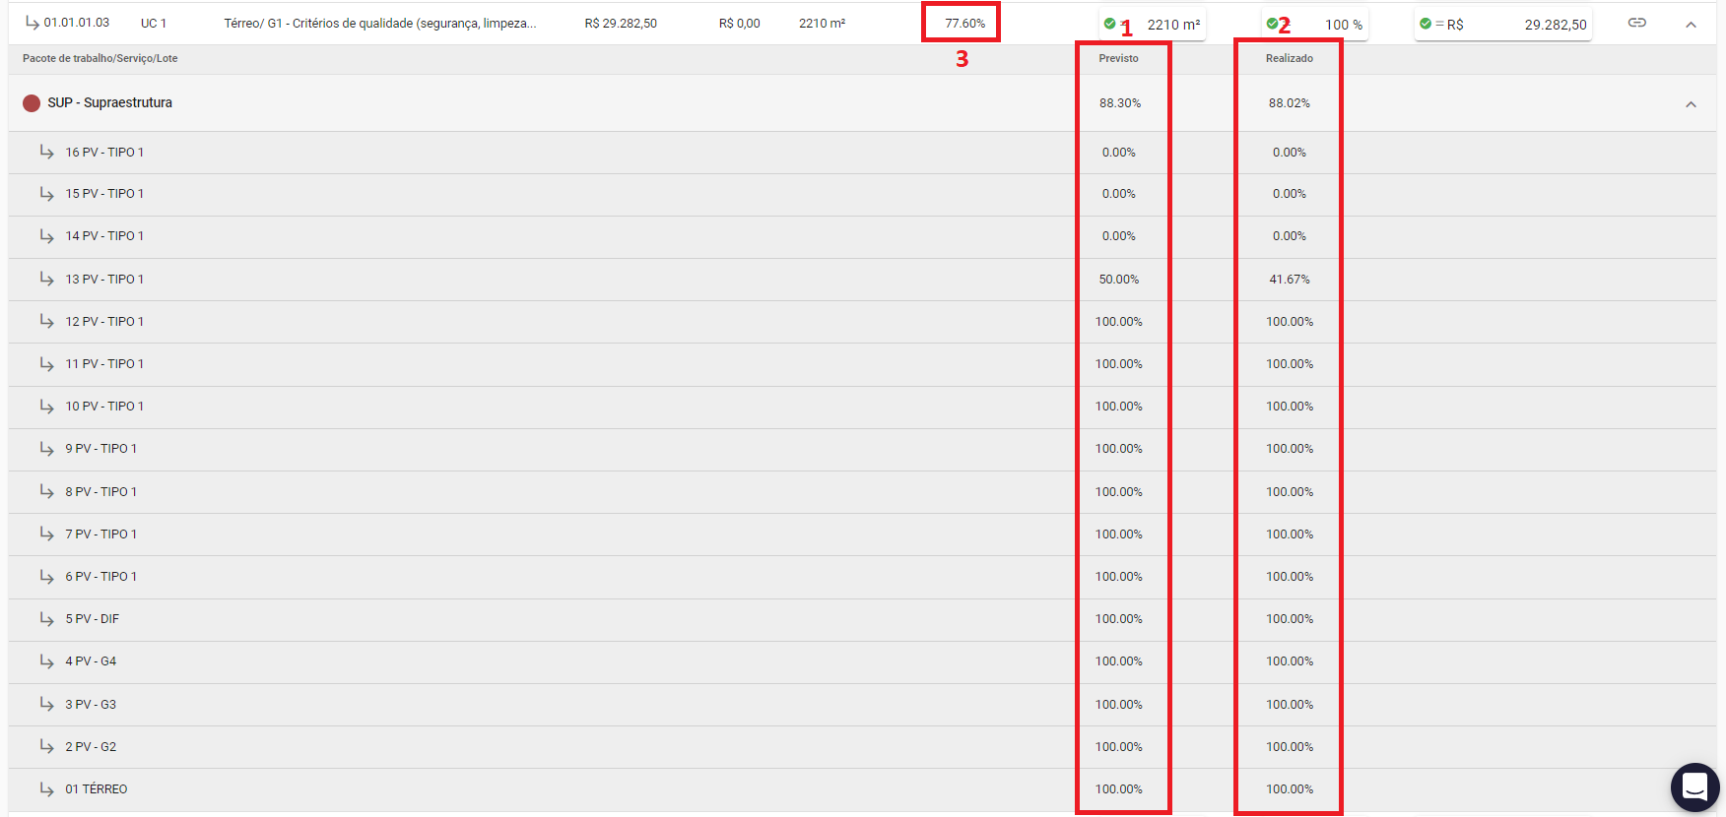The height and width of the screenshot is (817, 1726).
Task: Click the Realizado column header
Action: [x=1289, y=58]
